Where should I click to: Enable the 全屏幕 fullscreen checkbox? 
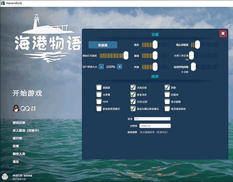coord(99,95)
